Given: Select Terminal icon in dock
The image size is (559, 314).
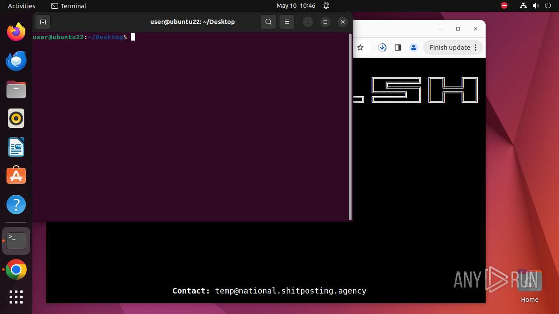Looking at the screenshot, I should pos(16,241).
